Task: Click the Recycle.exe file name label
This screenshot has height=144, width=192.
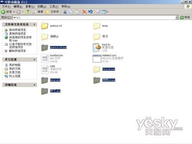Action: tap(109, 69)
